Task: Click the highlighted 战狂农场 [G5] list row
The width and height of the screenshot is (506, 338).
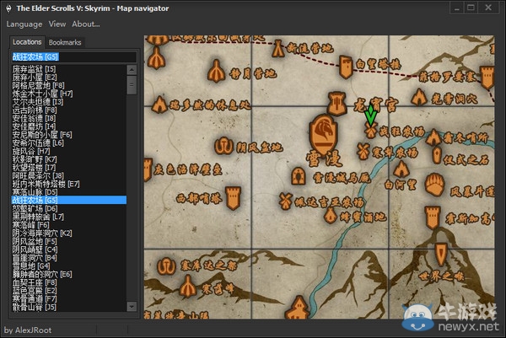Action: pyautogui.click(x=69, y=201)
